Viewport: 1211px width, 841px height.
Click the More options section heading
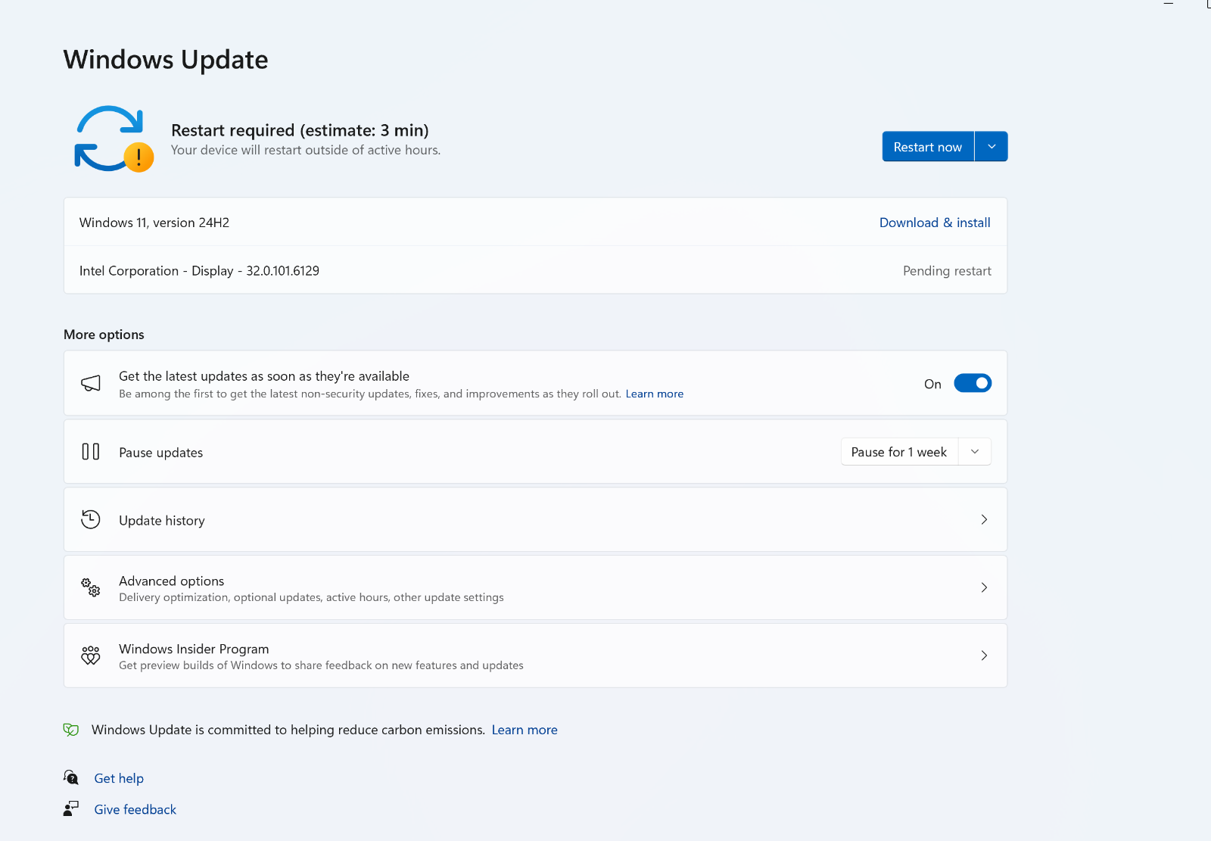104,335
